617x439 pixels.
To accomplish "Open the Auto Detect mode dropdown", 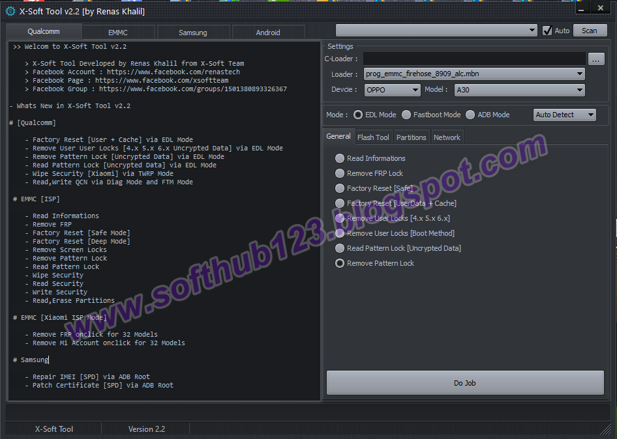I will click(x=564, y=114).
